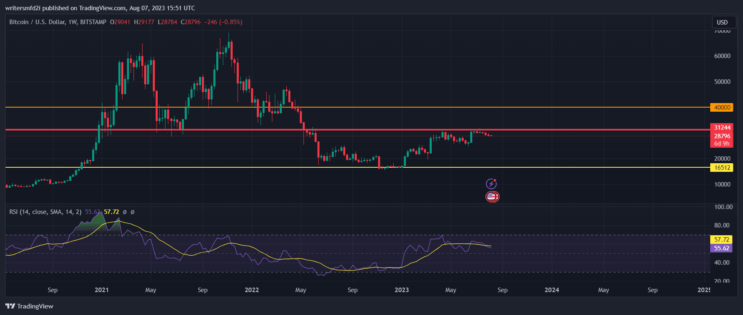Viewport: 743px width, 315px height.
Task: Click the TradingView logo in the footer
Action: tap(29, 306)
